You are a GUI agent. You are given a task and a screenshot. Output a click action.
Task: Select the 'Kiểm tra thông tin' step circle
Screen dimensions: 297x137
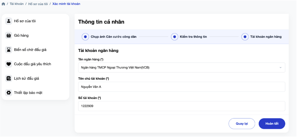(174, 37)
